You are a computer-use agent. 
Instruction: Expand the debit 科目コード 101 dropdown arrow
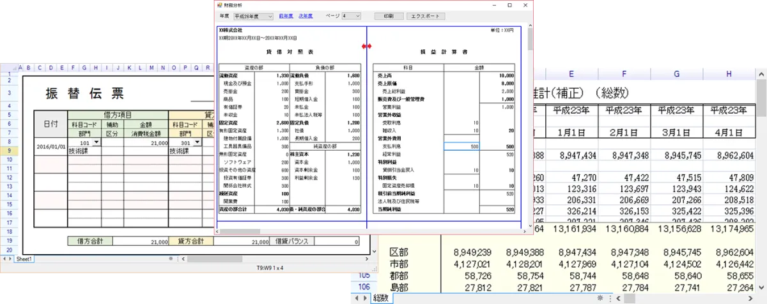[97, 142]
